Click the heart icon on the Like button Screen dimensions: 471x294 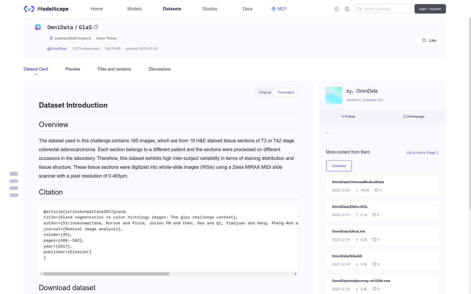pyautogui.click(x=424, y=41)
